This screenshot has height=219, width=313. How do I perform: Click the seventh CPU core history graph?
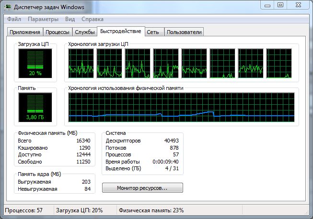[251, 64]
